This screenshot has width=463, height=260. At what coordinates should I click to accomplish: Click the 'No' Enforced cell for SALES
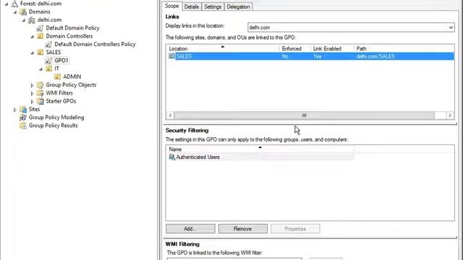pyautogui.click(x=285, y=56)
